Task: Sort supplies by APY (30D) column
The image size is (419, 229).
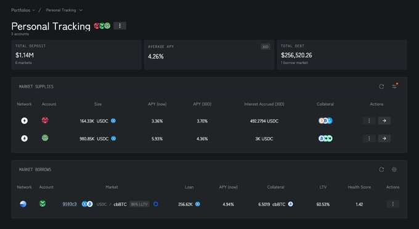Action: (202, 104)
